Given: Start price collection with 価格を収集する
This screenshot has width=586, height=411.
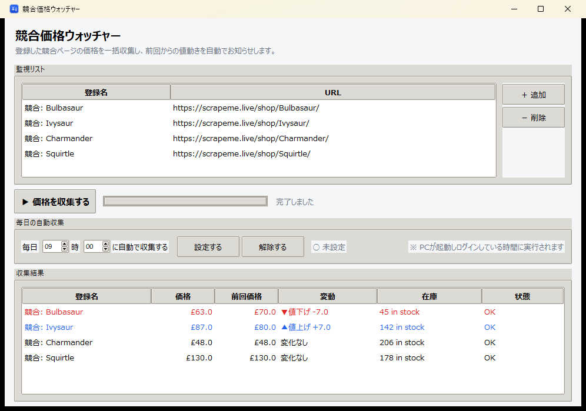Looking at the screenshot, I should [x=55, y=202].
